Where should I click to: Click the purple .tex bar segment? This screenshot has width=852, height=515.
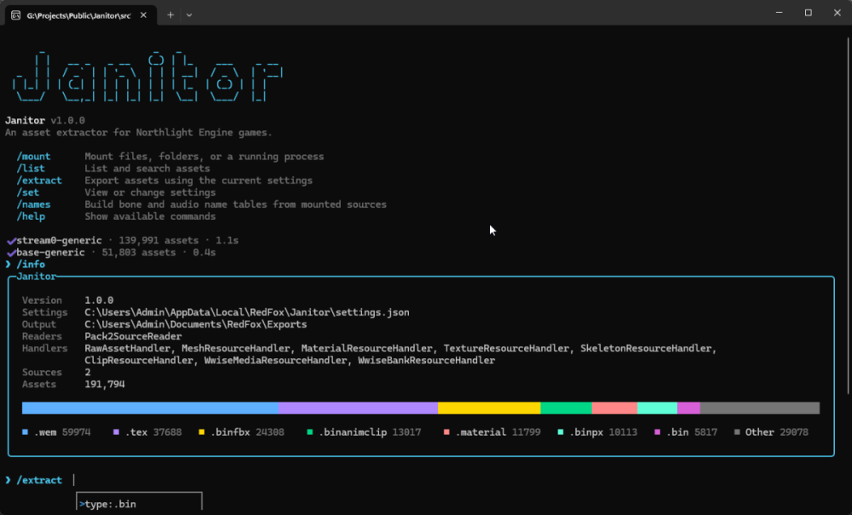pyautogui.click(x=358, y=408)
